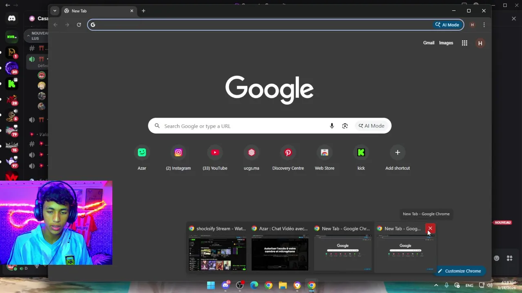The height and width of the screenshot is (293, 522).
Task: Open Chrome's three-dot menu
Action: (484, 25)
